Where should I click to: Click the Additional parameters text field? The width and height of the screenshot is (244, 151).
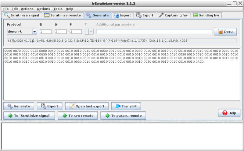[154, 32]
